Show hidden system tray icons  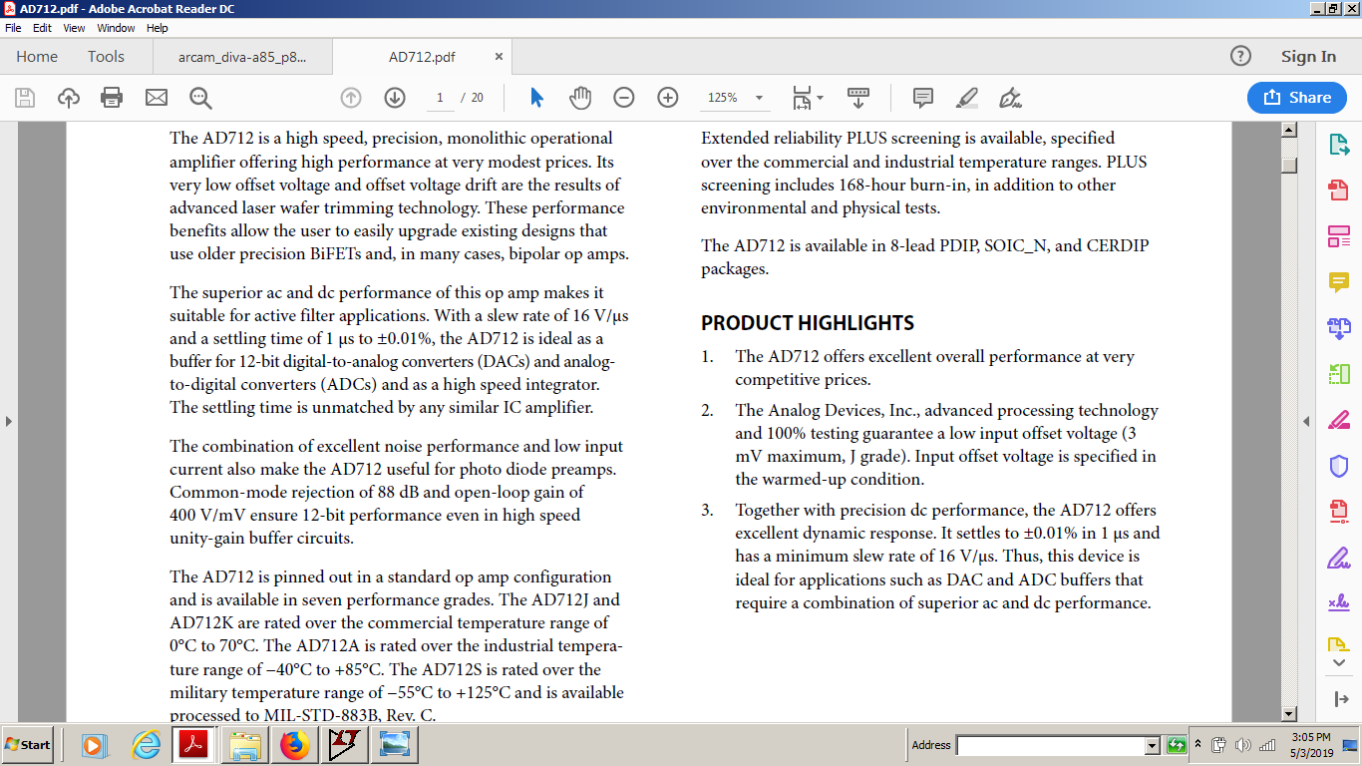click(1199, 745)
